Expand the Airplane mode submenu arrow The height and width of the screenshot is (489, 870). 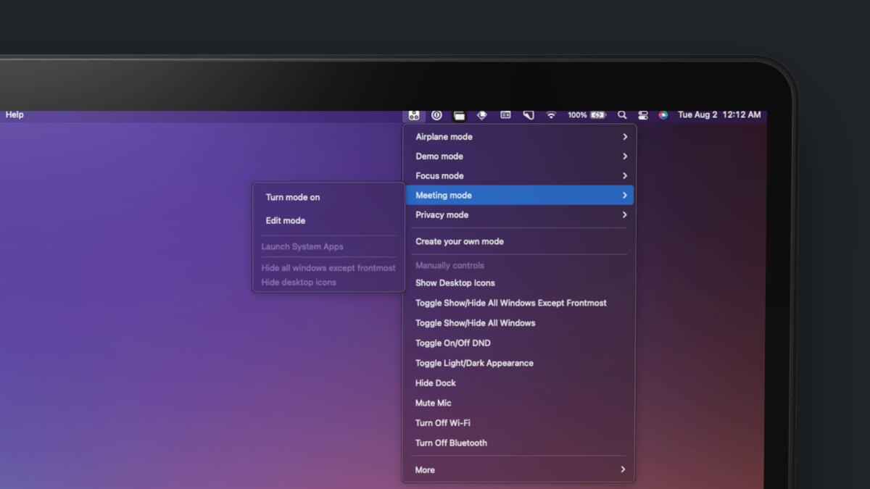(624, 137)
